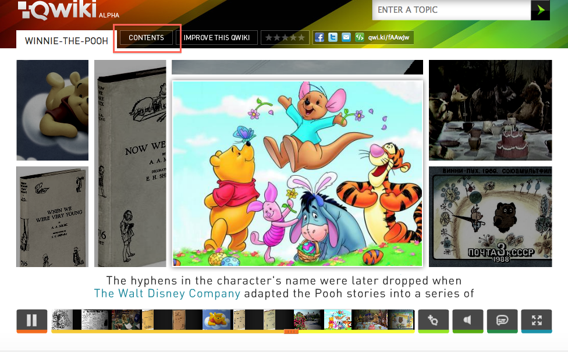Jump to newspaper page timeline thumbnail
Screen dimensions: 568x359
click(x=95, y=319)
